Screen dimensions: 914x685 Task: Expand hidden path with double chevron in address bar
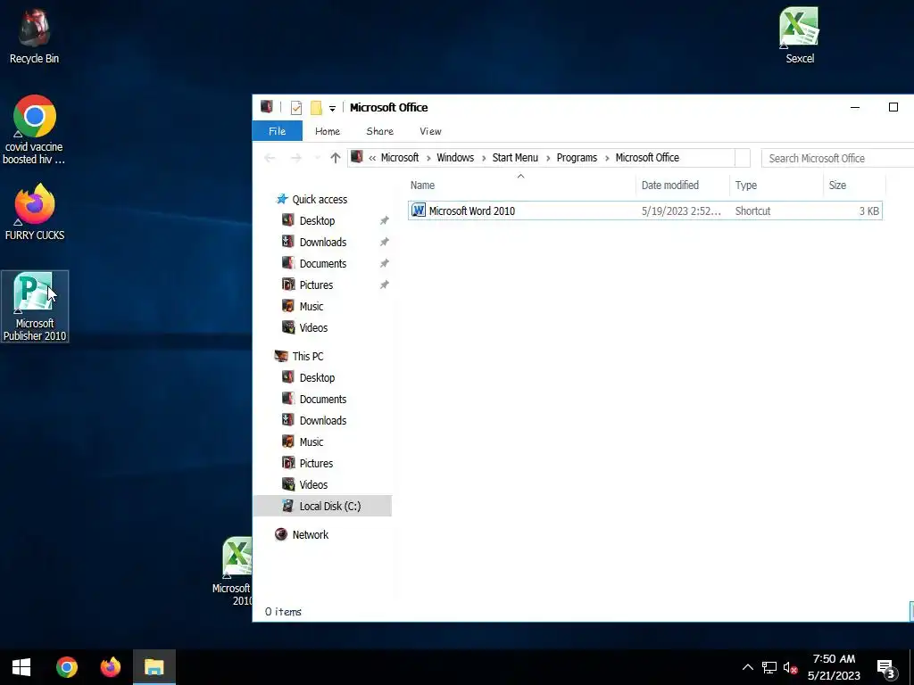(372, 158)
